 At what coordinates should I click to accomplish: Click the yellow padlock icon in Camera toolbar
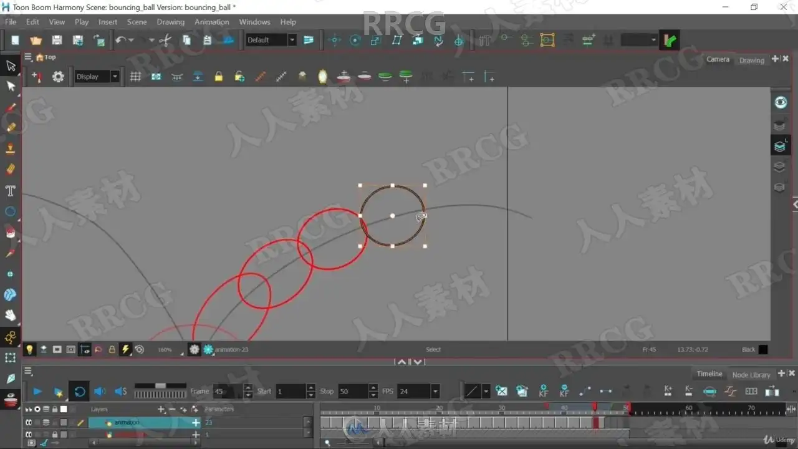click(218, 77)
